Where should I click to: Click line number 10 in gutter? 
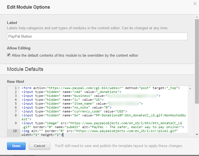[15, 131]
